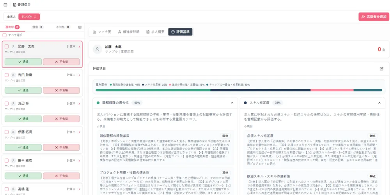Click the navy スキル充足度 segment of weight bar
Screen dimensions: 390x195
pyautogui.click(x=261, y=90)
